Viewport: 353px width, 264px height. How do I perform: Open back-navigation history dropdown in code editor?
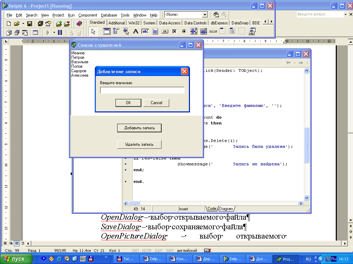(295, 63)
